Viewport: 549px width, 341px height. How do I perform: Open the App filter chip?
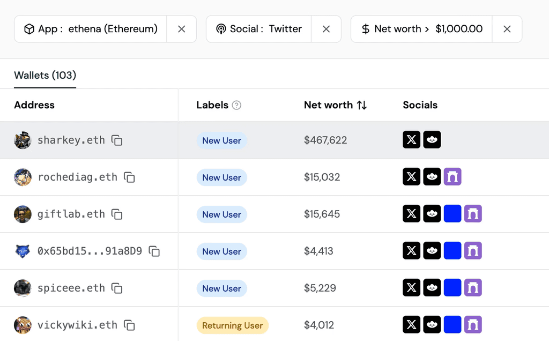tap(91, 29)
